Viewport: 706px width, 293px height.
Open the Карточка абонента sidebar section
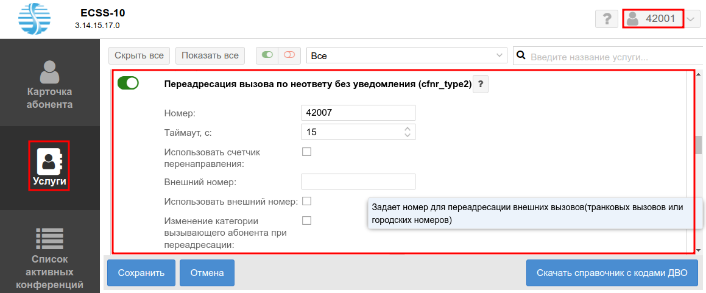(49, 85)
